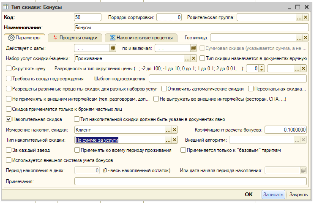Screen dimensions: 314x203
Task: Clear Тип накопительной скидки value
Action: [175, 140]
